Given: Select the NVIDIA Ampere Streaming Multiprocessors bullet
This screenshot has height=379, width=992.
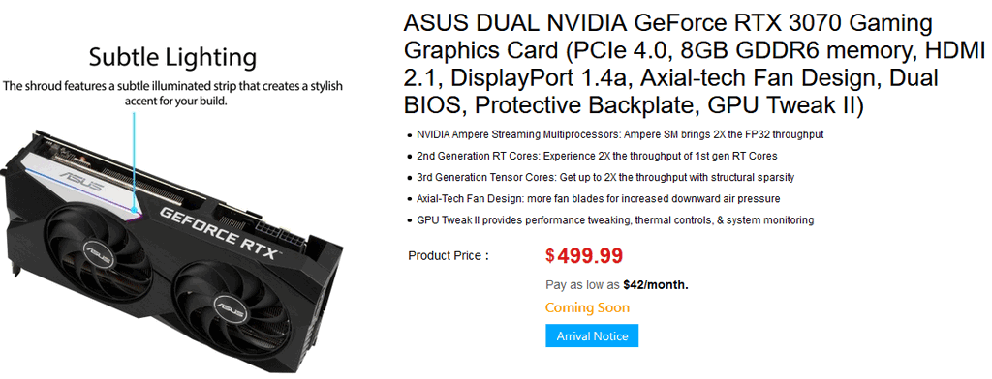Looking at the screenshot, I should click(x=620, y=134).
